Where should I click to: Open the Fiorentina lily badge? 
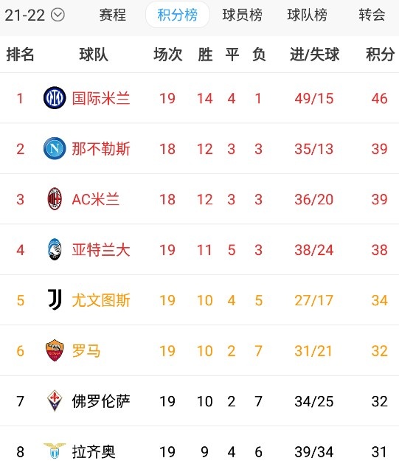coord(55,400)
